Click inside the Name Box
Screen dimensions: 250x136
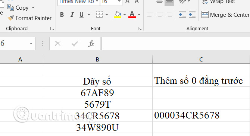tap(14, 44)
